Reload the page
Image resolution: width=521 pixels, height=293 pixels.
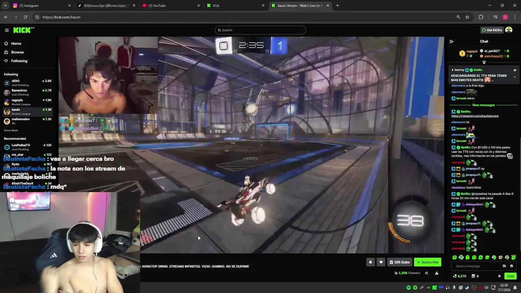(x=25, y=17)
